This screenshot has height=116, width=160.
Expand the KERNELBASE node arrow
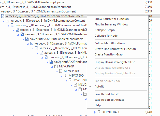(95, 112)
